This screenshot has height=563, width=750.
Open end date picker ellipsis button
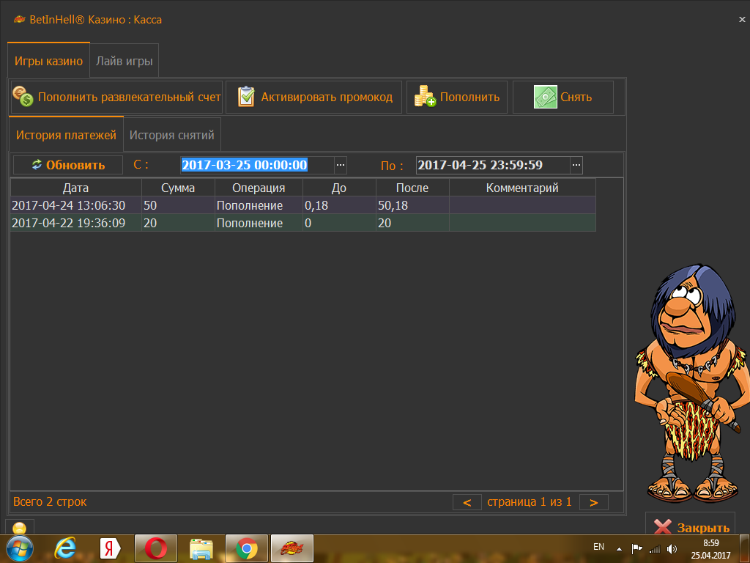[576, 165]
